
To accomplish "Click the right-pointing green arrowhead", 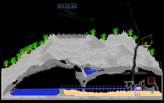I will tap(92, 20).
